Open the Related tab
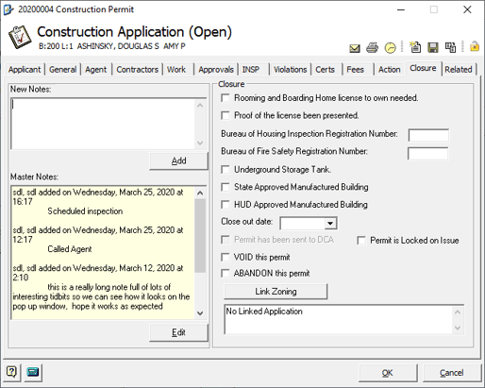Screen dimensions: 485x388 459,69
